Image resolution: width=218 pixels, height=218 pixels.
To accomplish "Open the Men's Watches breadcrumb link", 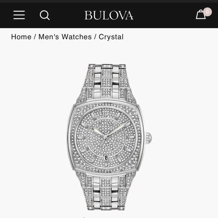I will coord(65,37).
